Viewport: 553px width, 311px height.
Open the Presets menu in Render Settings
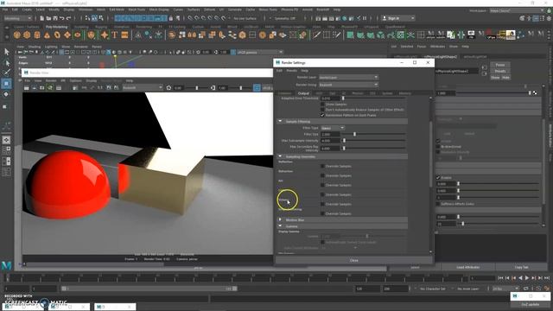[x=292, y=71]
